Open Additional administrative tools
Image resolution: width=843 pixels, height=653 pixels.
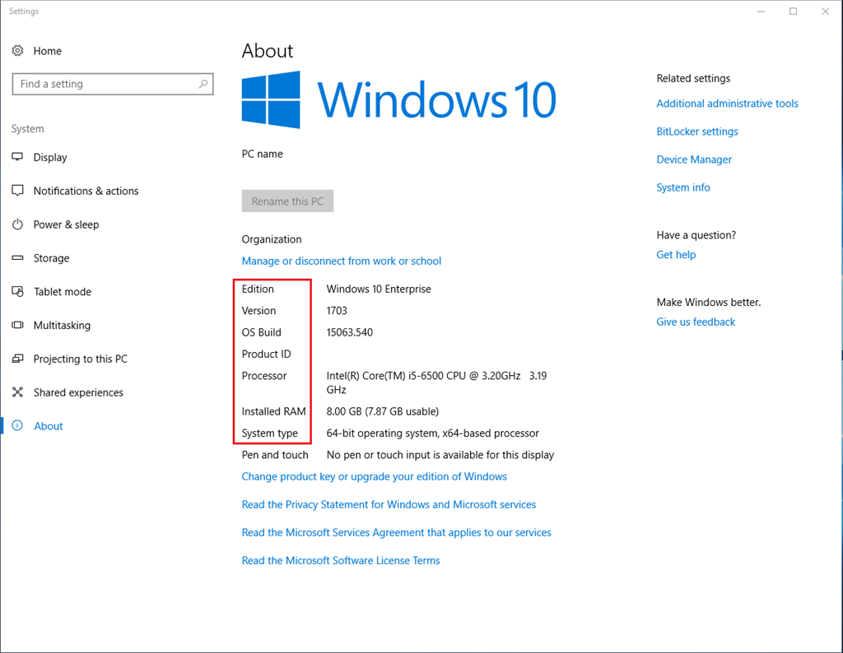click(x=728, y=104)
